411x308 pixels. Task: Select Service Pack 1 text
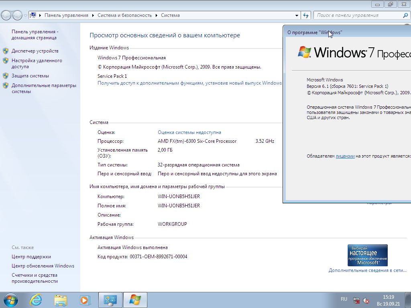tap(112, 76)
